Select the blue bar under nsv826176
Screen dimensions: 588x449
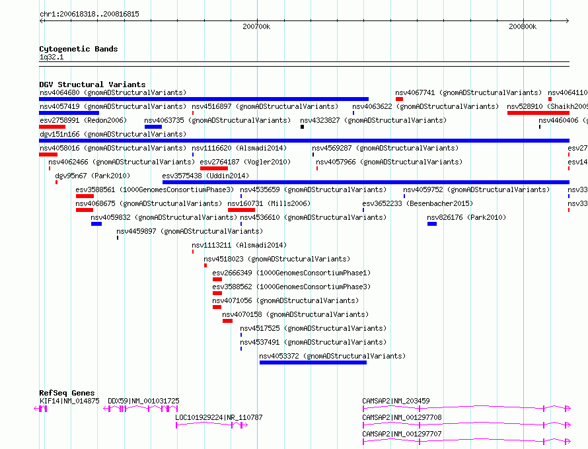[x=432, y=224]
